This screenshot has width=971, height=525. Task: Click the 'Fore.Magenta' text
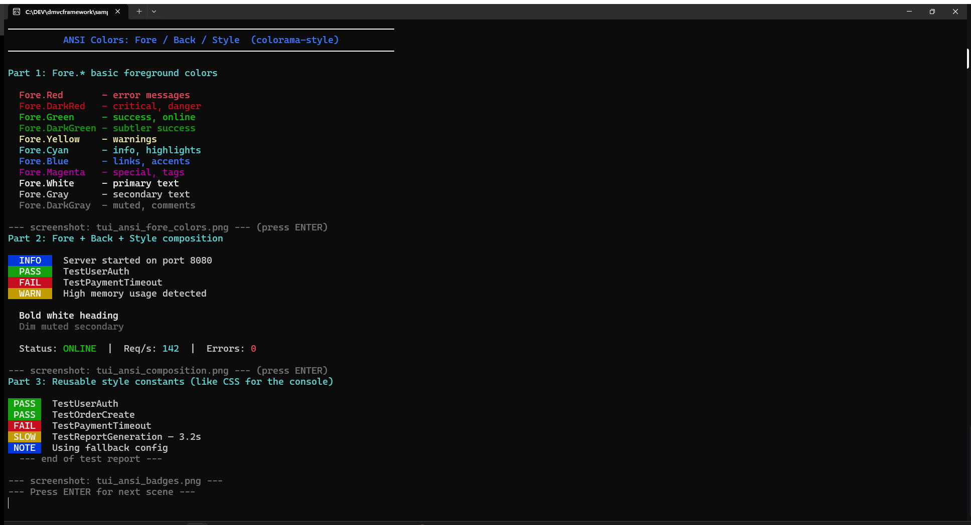point(52,172)
